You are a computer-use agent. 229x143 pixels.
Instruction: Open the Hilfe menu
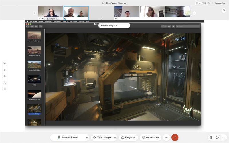(x=87, y=21)
